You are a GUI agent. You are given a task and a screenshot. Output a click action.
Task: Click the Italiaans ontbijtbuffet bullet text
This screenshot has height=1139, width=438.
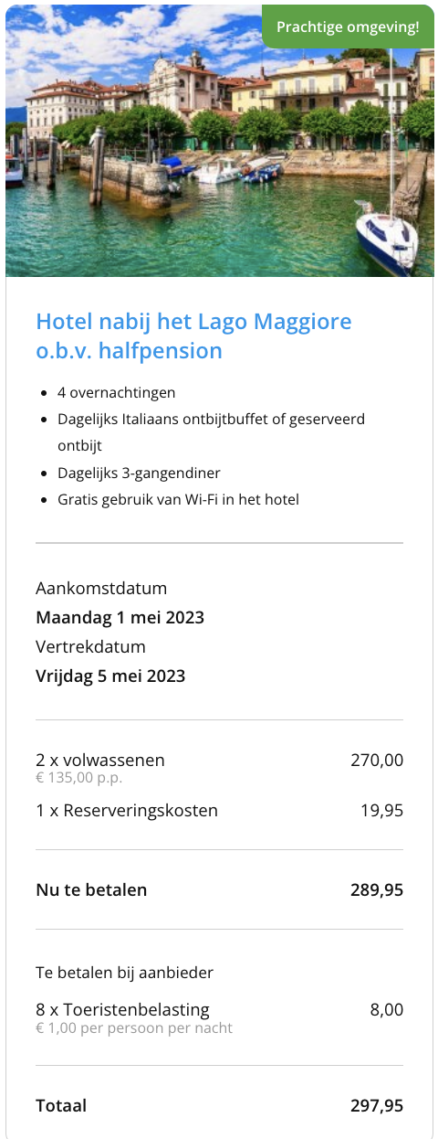[x=211, y=432]
